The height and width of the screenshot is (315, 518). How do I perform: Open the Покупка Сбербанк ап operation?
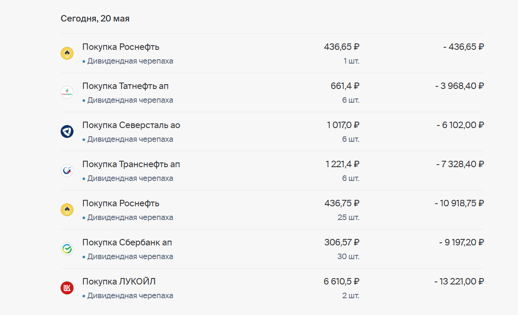tap(272, 249)
